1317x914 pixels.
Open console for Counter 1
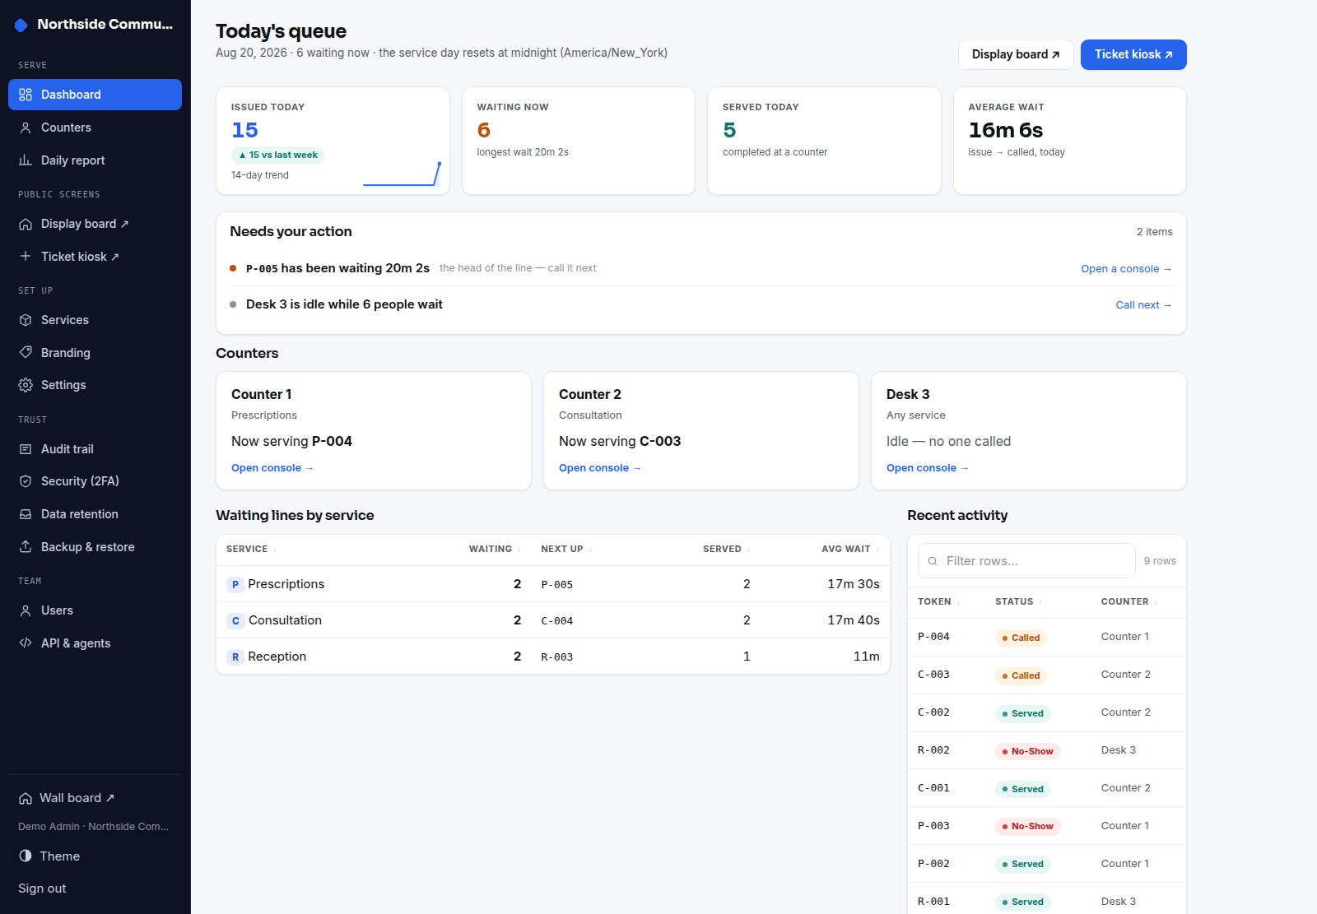point(272,468)
